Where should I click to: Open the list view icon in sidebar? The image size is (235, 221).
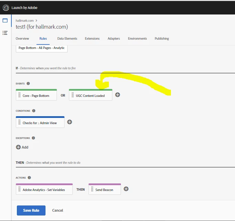tap(5, 33)
